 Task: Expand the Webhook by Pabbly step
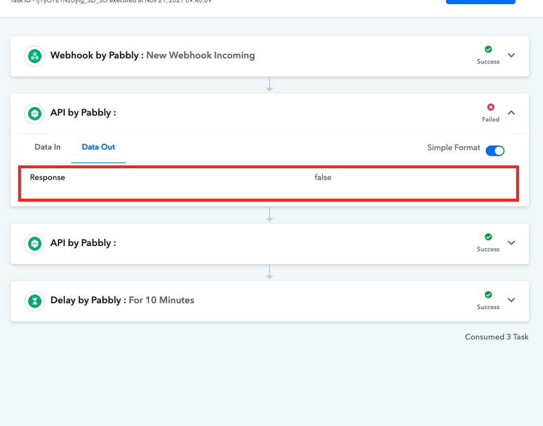pyautogui.click(x=511, y=55)
